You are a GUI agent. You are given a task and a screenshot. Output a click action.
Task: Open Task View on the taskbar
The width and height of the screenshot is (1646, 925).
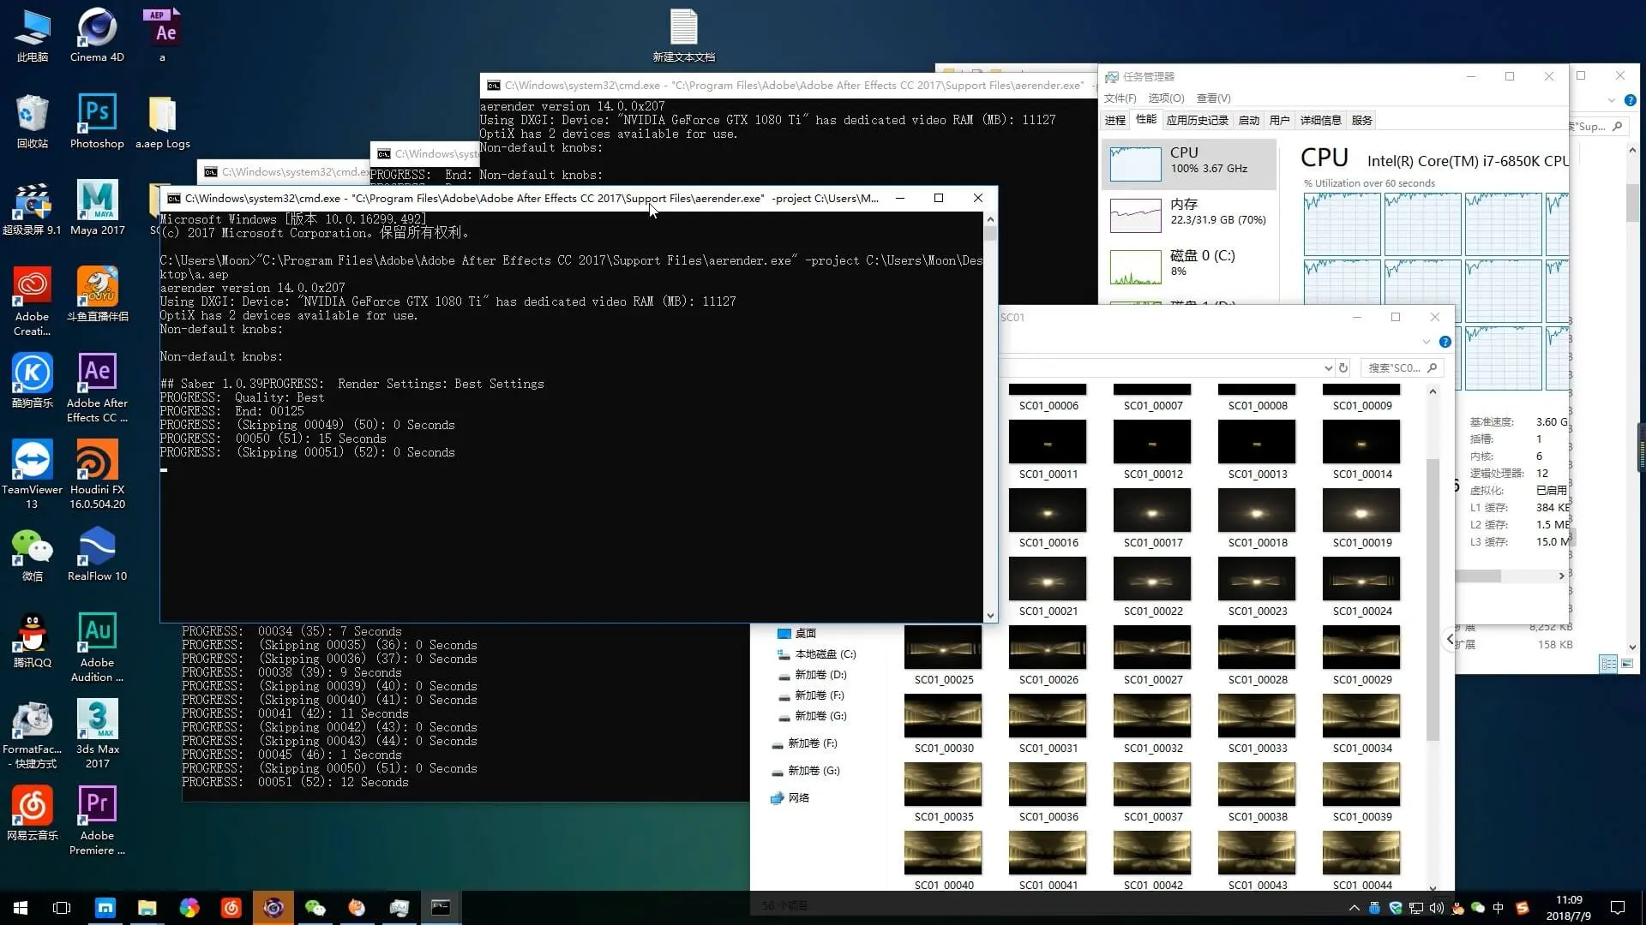point(62,908)
